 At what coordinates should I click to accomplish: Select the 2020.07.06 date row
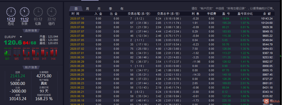point(172,36)
